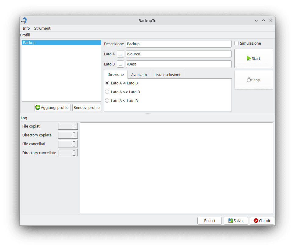This screenshot has width=295, height=249.
Task: Click the Lato B path field
Action: click(x=178, y=64)
